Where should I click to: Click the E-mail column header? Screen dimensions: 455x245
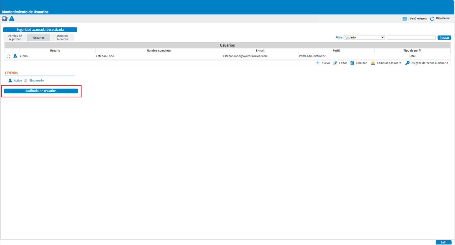tap(260, 51)
